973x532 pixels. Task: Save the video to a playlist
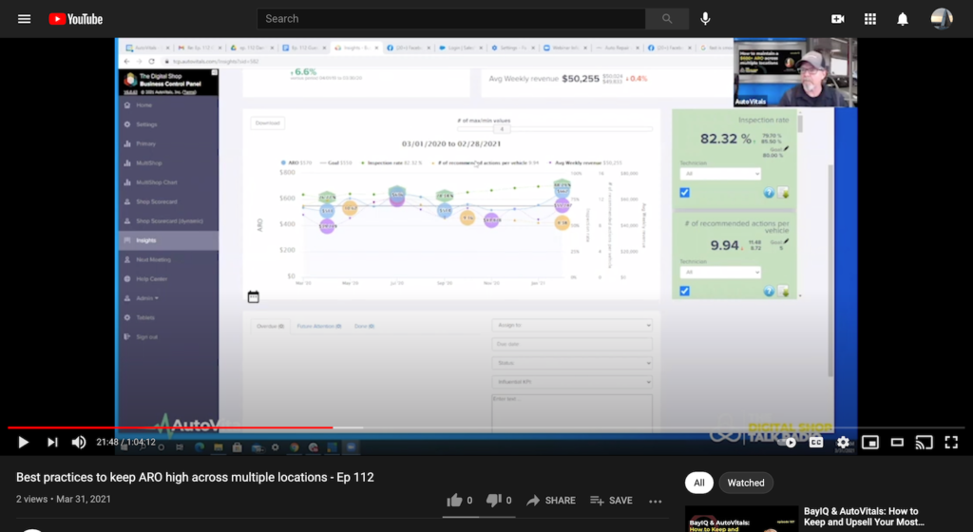click(x=611, y=501)
